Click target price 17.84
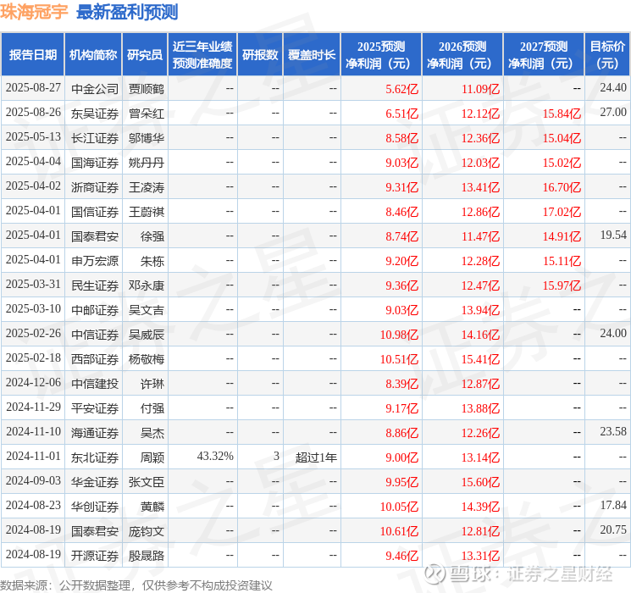This screenshot has width=631, height=593. point(613,505)
